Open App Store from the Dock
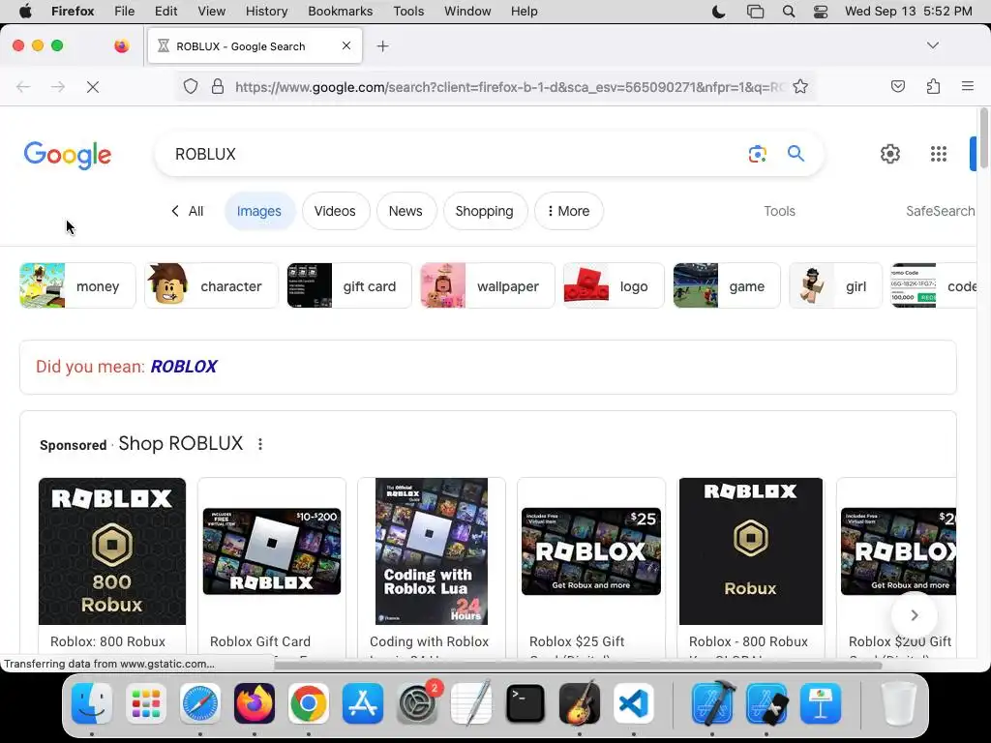 363,702
